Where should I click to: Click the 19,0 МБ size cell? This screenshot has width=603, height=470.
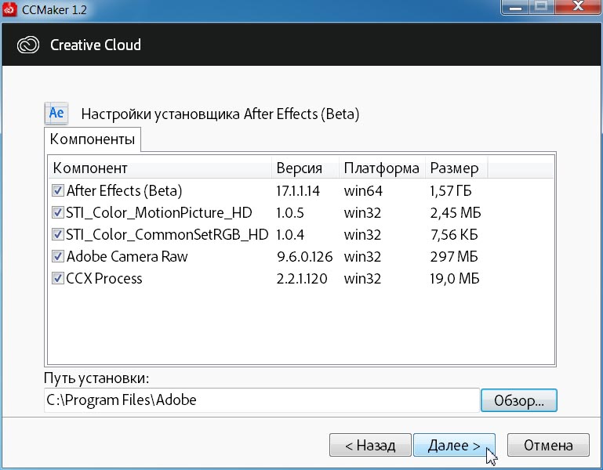(x=455, y=279)
